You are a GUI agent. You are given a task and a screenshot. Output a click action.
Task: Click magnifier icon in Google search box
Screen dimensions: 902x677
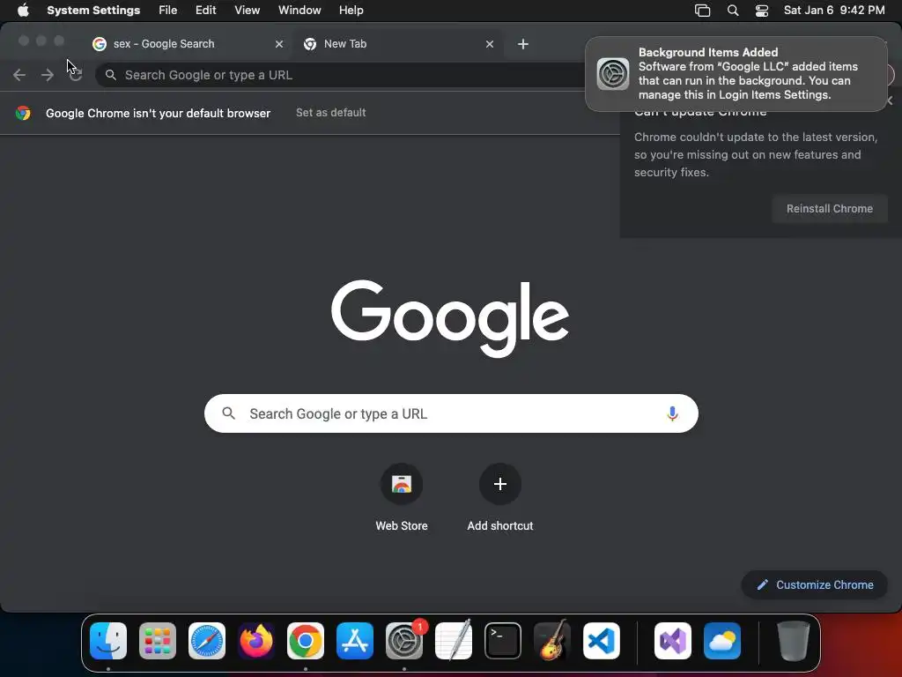(x=228, y=413)
